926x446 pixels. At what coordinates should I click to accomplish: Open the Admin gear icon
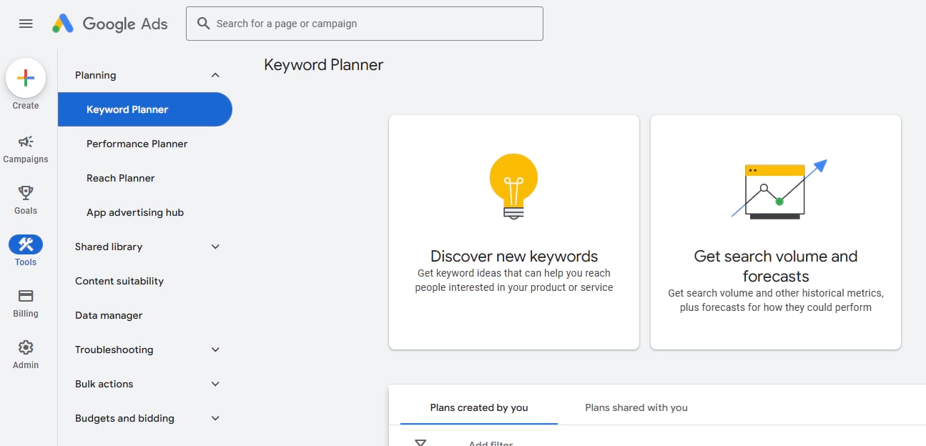pos(25,347)
